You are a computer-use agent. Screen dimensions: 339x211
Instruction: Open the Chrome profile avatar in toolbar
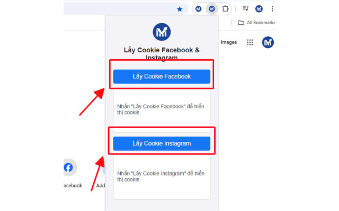[259, 9]
